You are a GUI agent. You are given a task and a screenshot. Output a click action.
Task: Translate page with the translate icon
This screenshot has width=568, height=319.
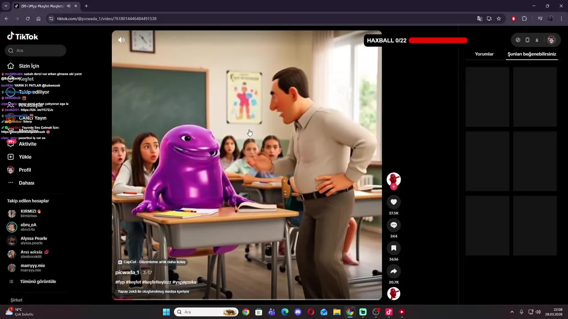click(479, 19)
